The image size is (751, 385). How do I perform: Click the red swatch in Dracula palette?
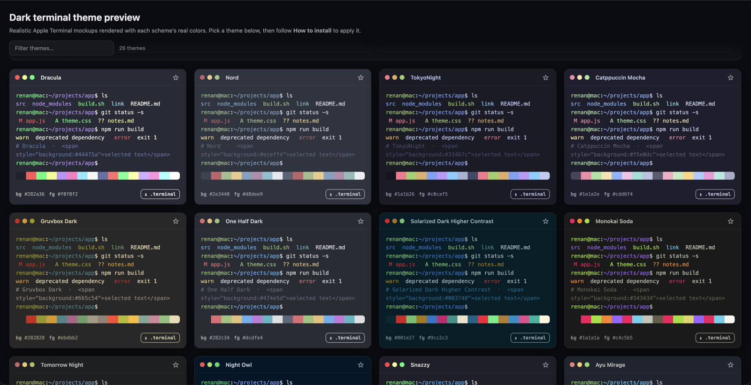[x=31, y=176]
